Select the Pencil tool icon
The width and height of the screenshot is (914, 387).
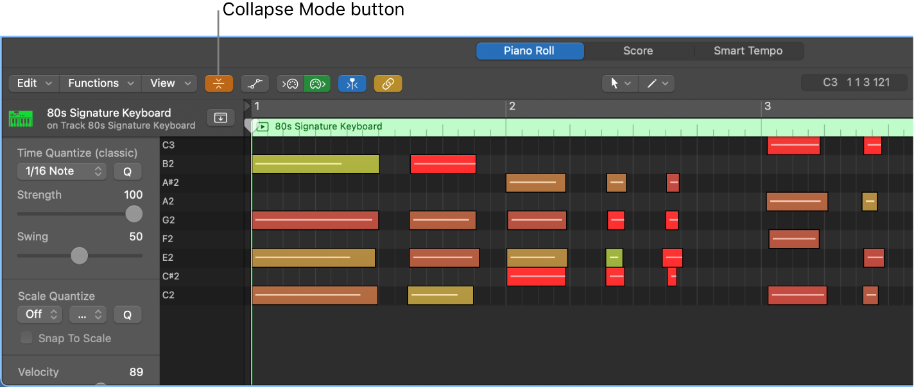[x=650, y=83]
